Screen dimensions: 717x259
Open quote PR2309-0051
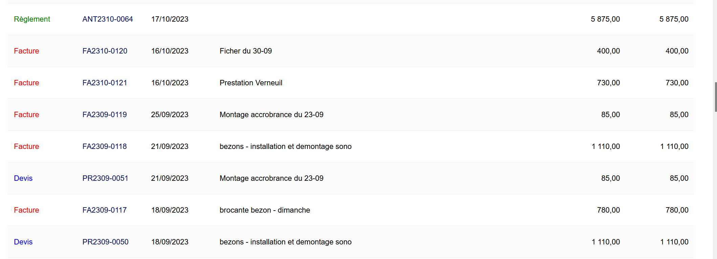(105, 178)
